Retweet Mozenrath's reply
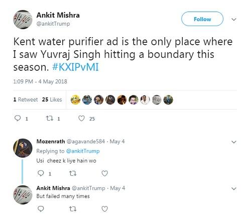The height and width of the screenshot is (214, 251). (x=73, y=173)
